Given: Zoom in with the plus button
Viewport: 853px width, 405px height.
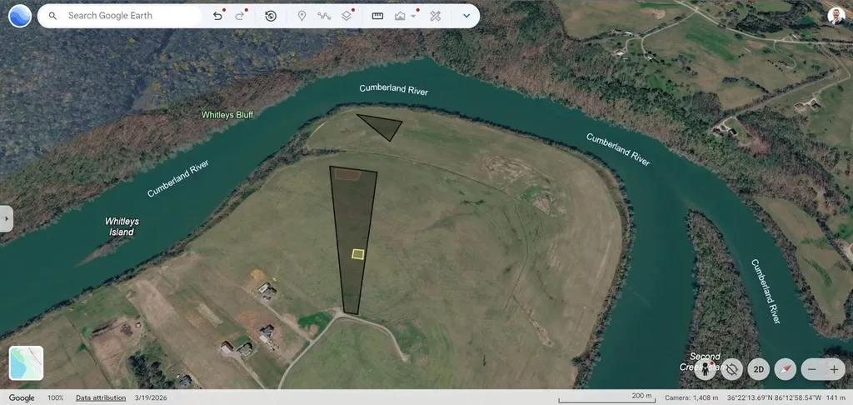Looking at the screenshot, I should pyautogui.click(x=835, y=370).
